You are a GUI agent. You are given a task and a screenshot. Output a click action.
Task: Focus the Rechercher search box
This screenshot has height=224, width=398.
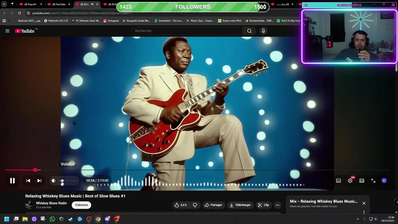(187, 31)
